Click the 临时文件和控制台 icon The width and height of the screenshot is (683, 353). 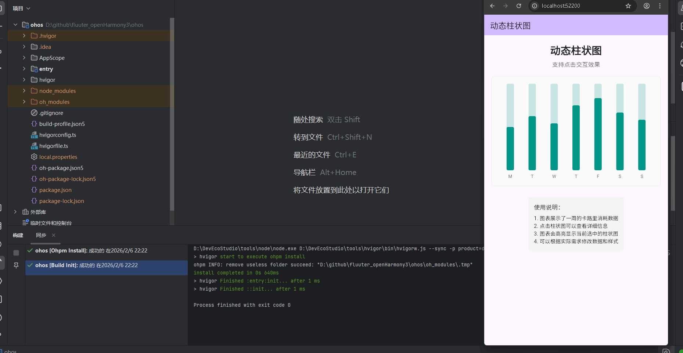(25, 222)
